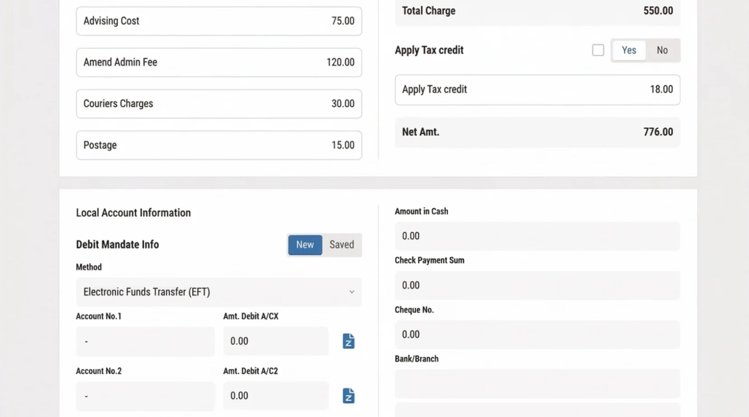Edit the Amend Admin Fee amount
749x417 pixels.
point(219,62)
